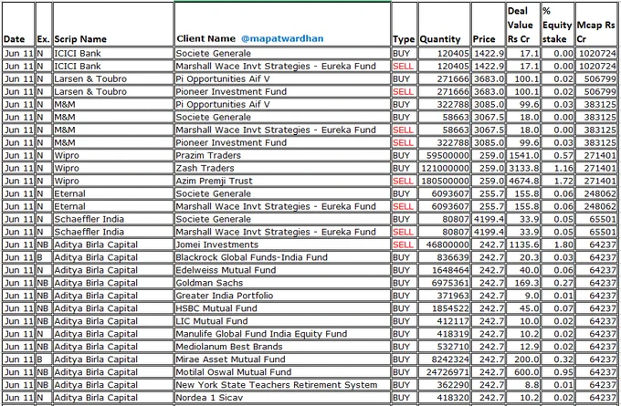Select quantity 836639 for Blackrock
621x406 pixels.
tap(444, 257)
